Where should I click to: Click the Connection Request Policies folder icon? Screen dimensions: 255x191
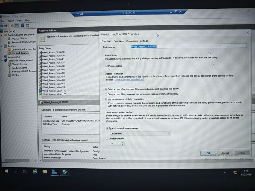pos(9,50)
